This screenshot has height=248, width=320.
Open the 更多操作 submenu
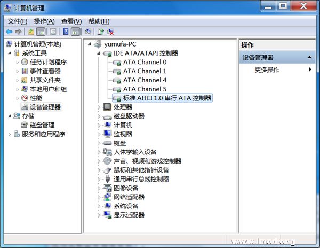(310, 69)
